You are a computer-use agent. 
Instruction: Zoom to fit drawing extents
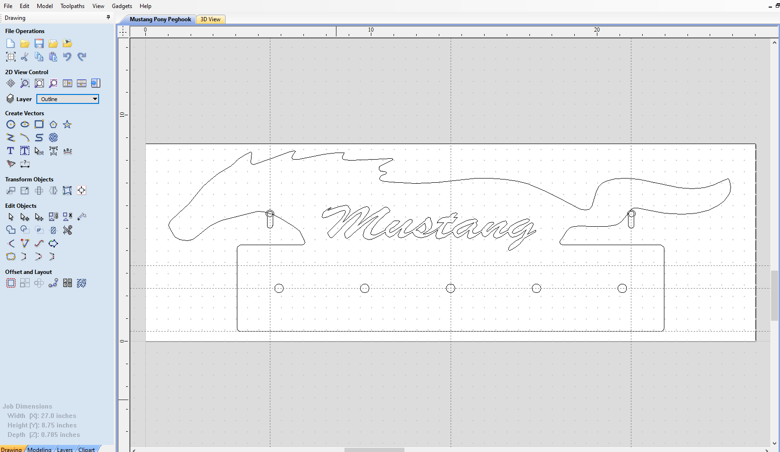pos(39,83)
